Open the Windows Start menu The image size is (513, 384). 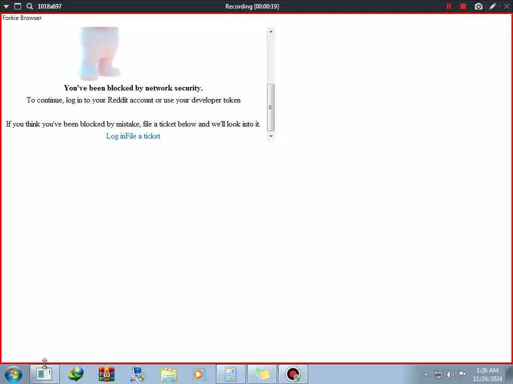[14, 374]
